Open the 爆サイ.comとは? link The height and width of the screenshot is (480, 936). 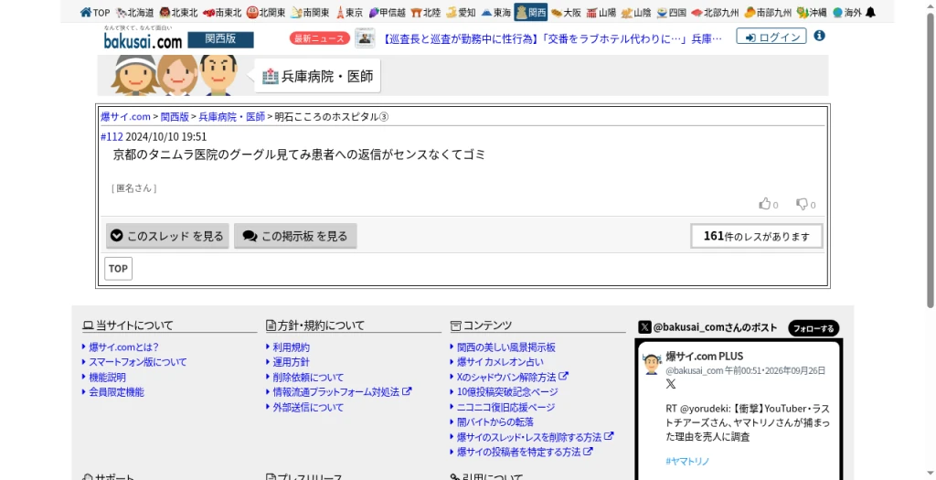tap(123, 347)
